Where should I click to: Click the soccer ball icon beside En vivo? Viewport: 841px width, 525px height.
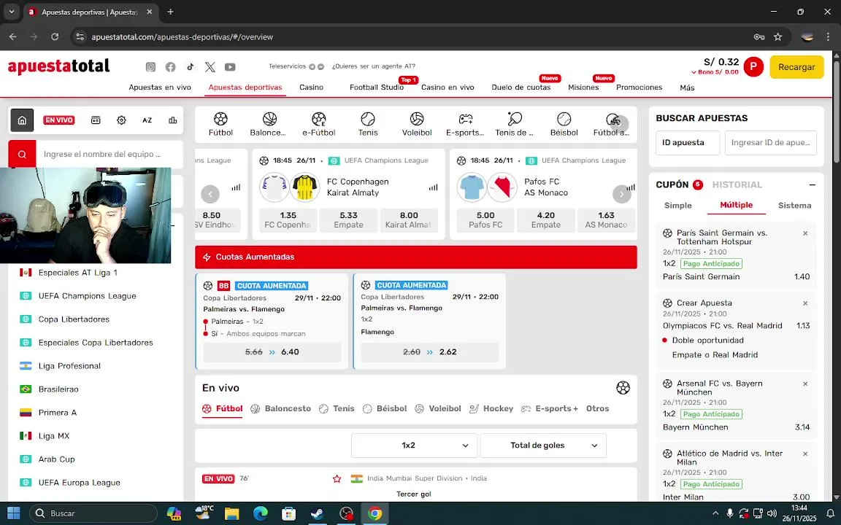click(623, 388)
